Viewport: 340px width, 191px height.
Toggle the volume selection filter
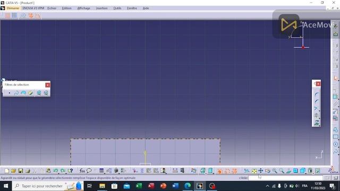(30, 93)
